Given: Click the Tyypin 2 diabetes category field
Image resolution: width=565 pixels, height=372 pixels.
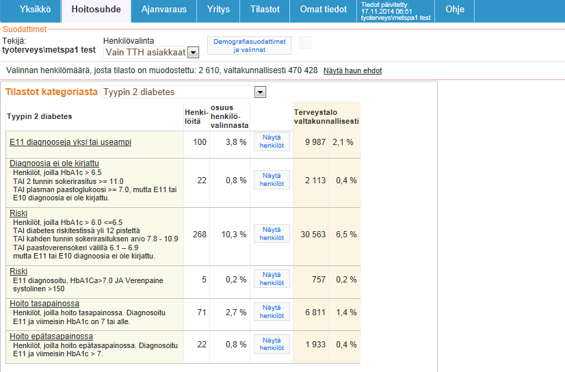Looking at the screenshot, I should 183,92.
